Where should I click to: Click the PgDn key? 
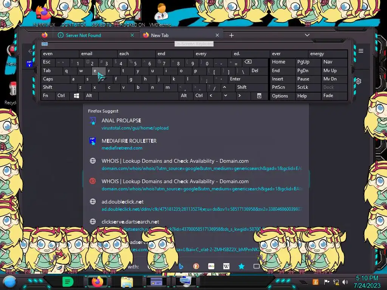[308, 71]
